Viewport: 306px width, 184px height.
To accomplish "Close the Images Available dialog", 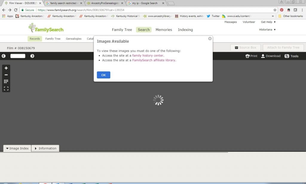I will [x=210, y=38].
